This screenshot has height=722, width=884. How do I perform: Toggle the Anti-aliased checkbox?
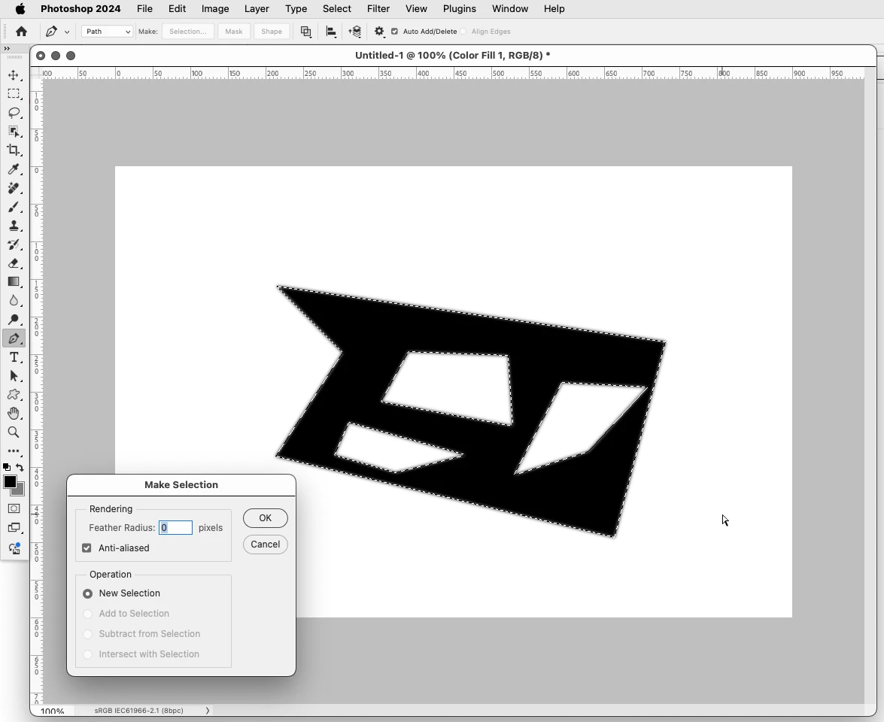coord(87,548)
